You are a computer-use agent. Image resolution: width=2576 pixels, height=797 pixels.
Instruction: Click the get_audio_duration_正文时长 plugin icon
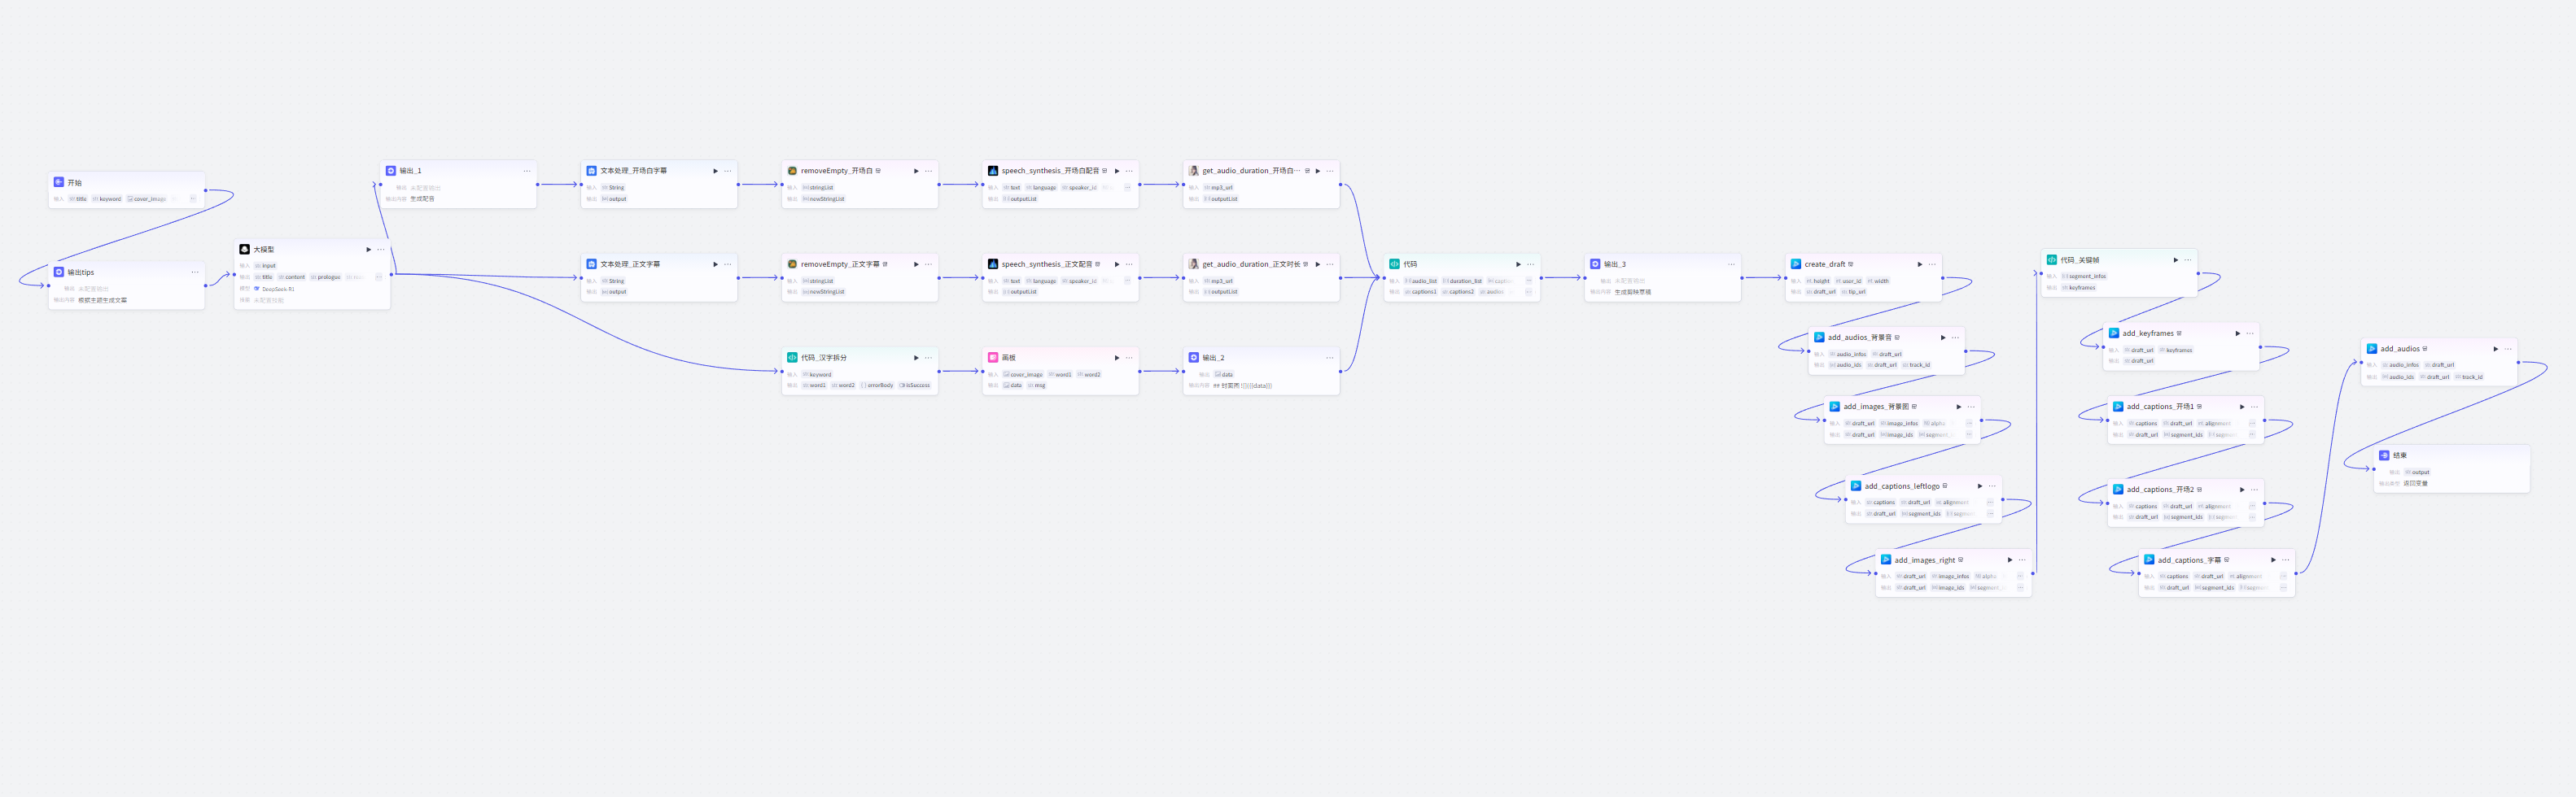point(1194,263)
